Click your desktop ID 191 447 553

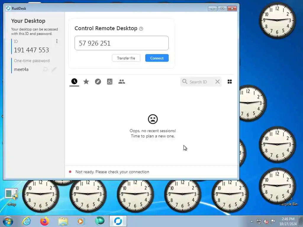click(31, 50)
